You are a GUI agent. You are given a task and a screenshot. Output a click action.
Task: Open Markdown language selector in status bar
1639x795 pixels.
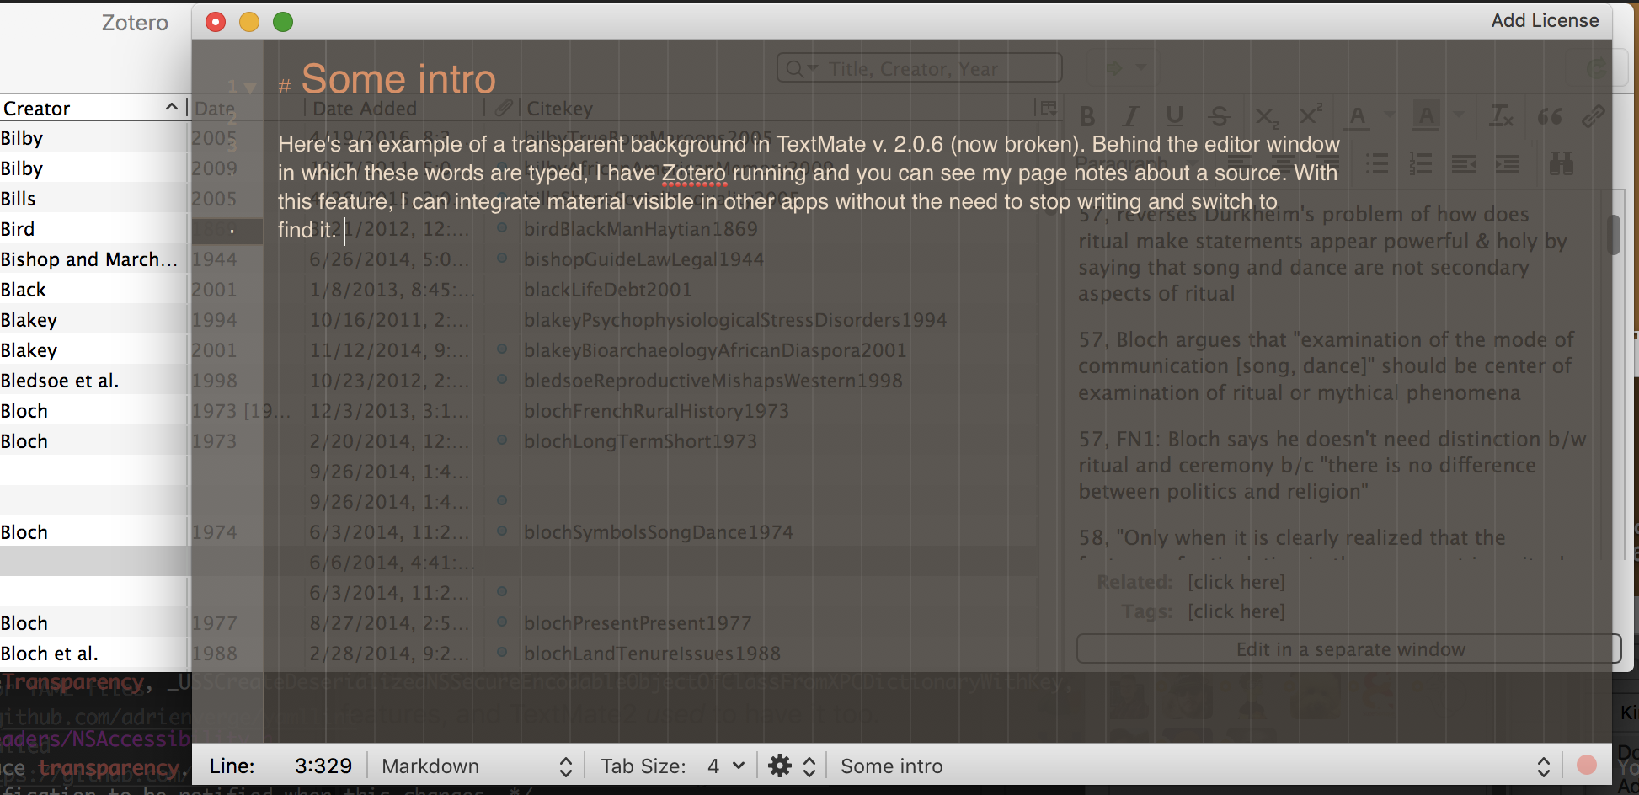[477, 766]
